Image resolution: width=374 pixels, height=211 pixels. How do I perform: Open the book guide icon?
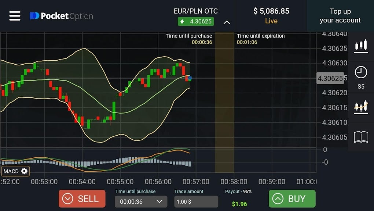(361, 137)
